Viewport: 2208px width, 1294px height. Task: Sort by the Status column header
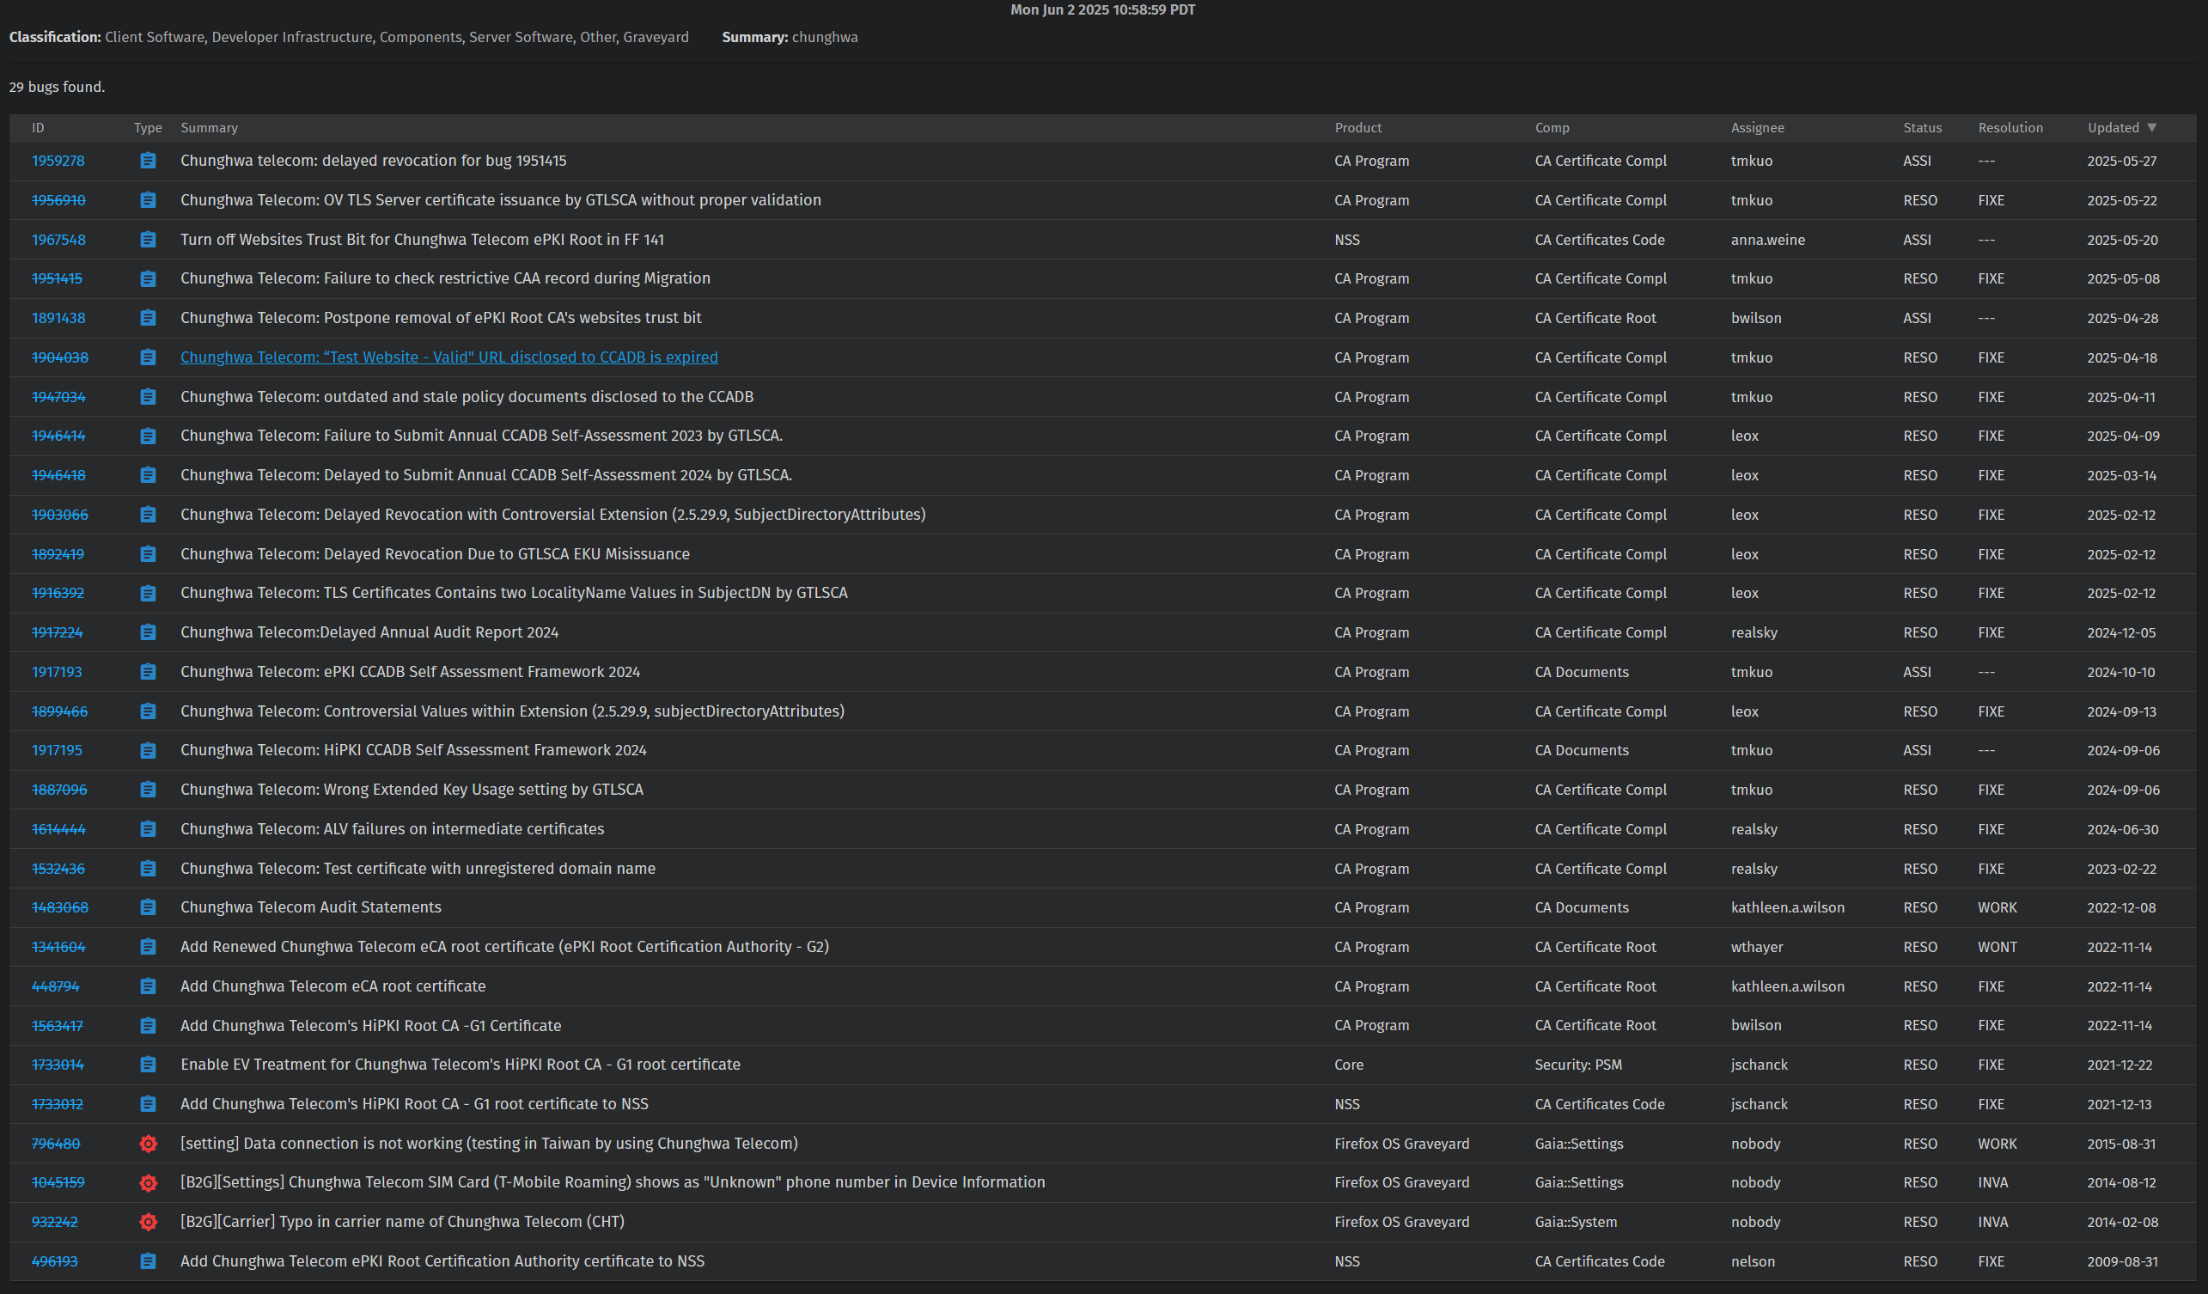1922,128
